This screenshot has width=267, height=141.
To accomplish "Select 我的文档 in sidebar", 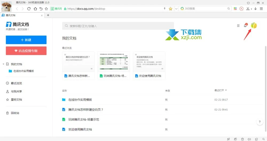I will pos(16,64).
